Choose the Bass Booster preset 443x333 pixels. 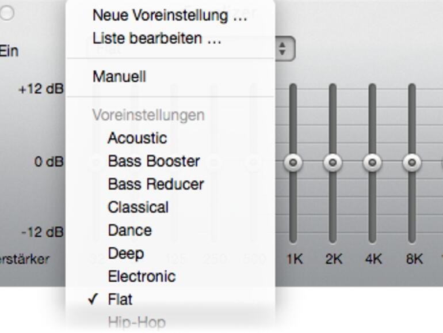pos(154,161)
